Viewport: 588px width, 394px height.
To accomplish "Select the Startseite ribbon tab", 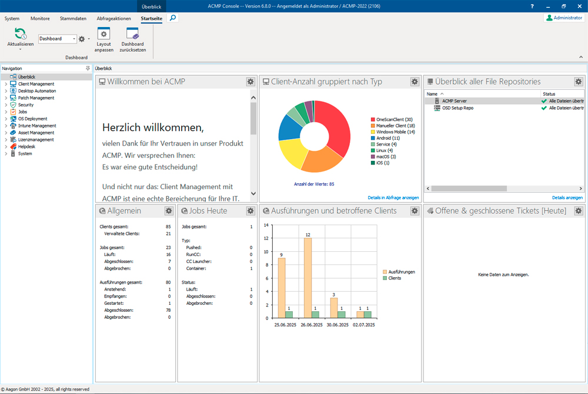I will pos(152,18).
